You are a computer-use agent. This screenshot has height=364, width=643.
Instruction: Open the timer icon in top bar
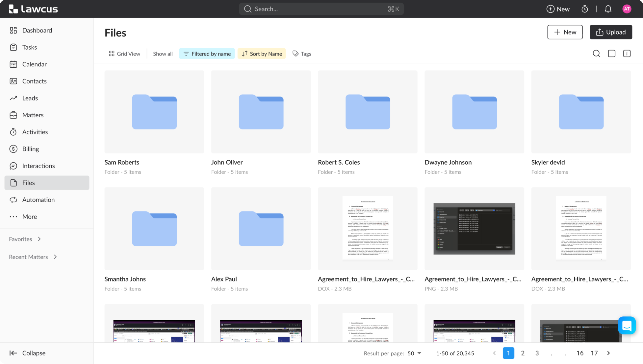coord(584,9)
